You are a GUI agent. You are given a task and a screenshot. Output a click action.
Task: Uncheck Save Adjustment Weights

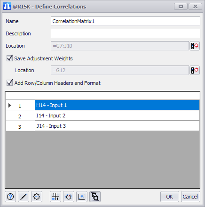tap(9, 58)
